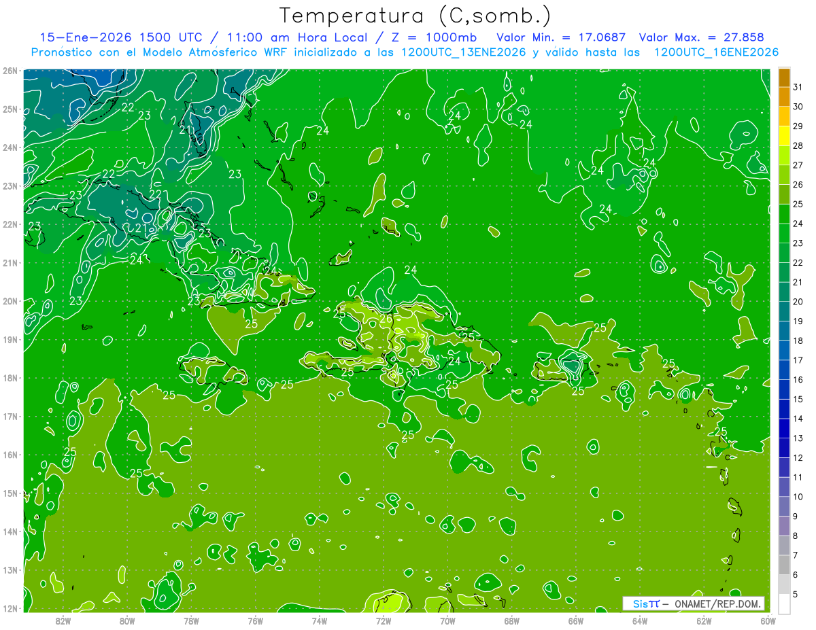Click the yellow swatch between 28 and 29
The image size is (816, 630).
pos(784,136)
